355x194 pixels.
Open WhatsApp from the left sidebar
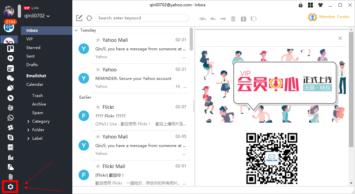pyautogui.click(x=10, y=118)
